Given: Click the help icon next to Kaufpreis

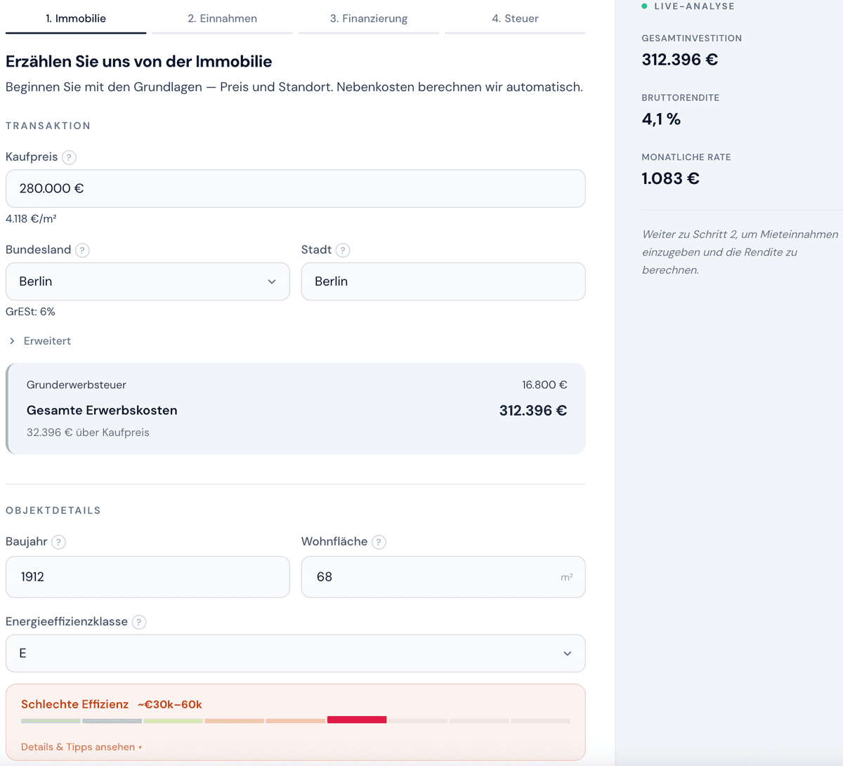Looking at the screenshot, I should [x=69, y=157].
